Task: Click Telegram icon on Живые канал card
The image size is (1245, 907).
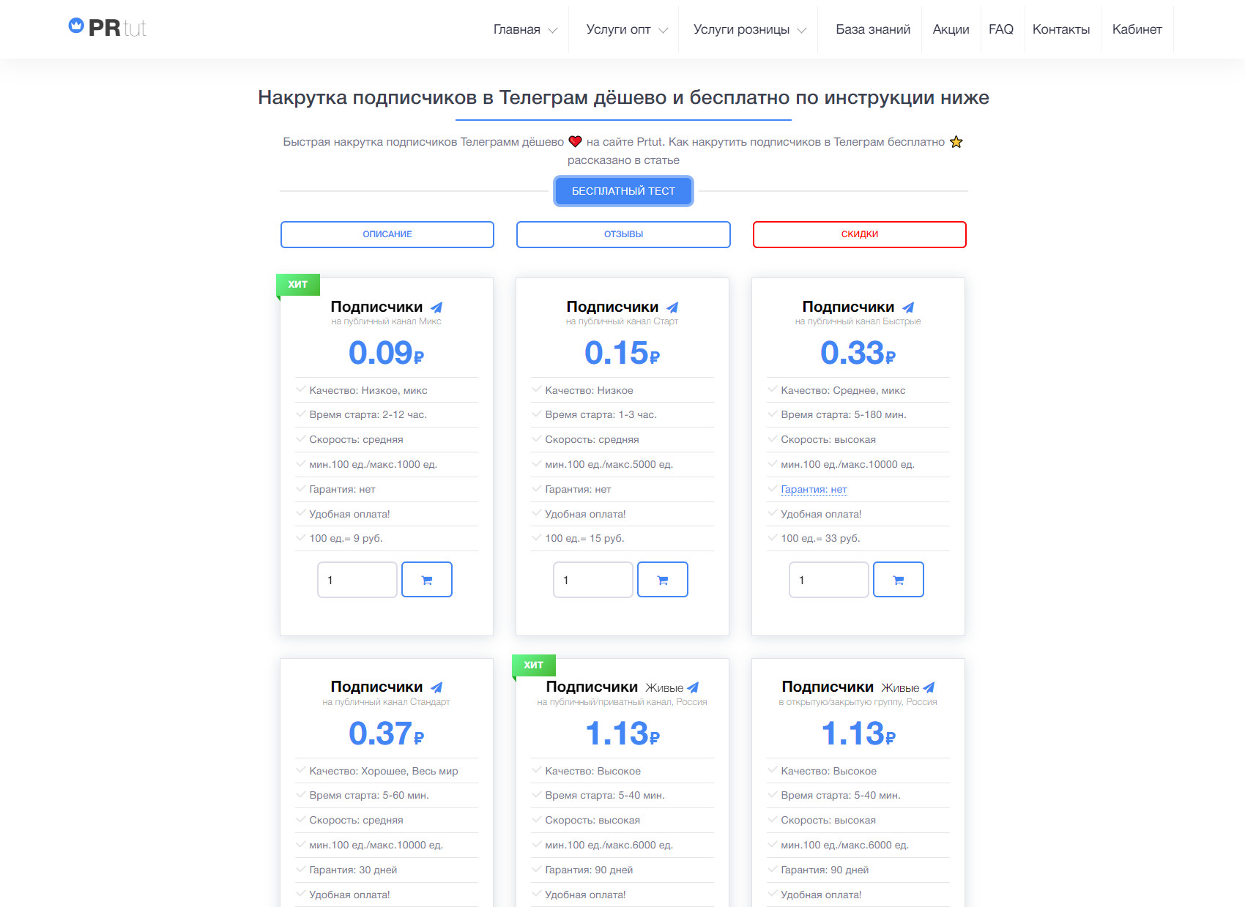Action: coord(693,687)
